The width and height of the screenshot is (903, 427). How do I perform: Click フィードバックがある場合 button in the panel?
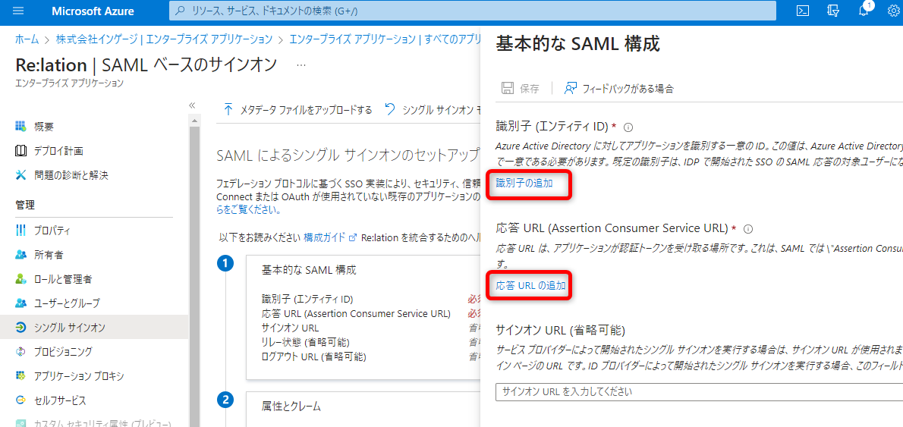(x=619, y=88)
